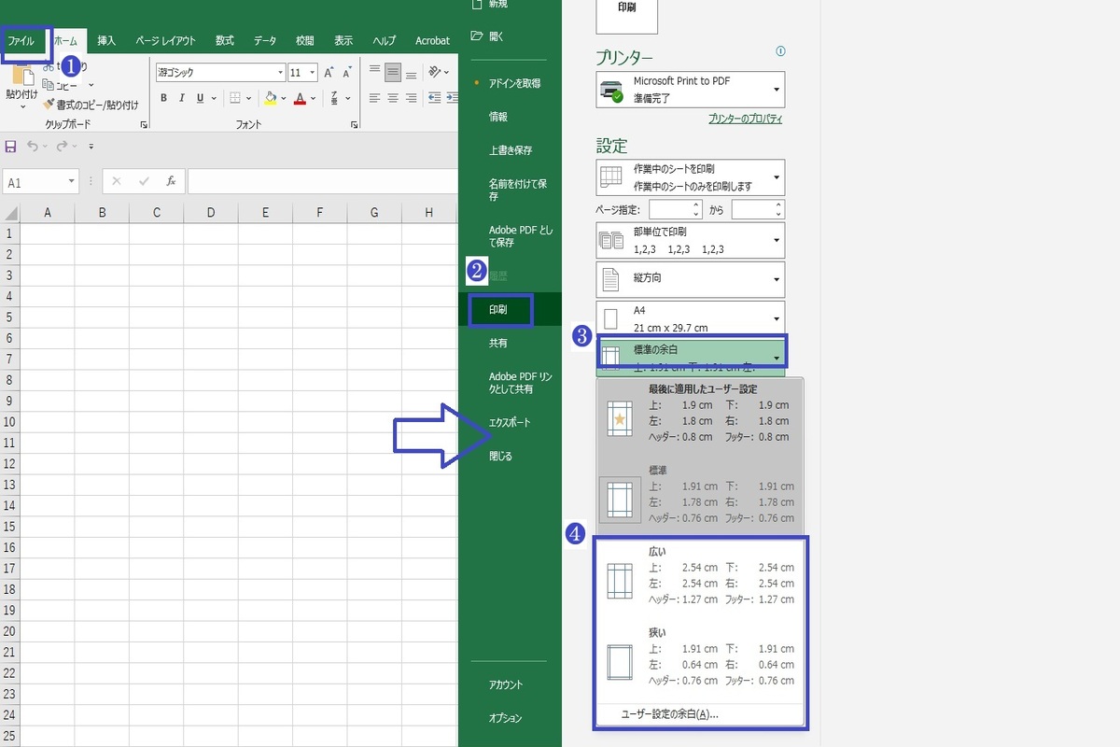Click the Undo arrow icon
Image resolution: width=1120 pixels, height=747 pixels.
click(33, 146)
